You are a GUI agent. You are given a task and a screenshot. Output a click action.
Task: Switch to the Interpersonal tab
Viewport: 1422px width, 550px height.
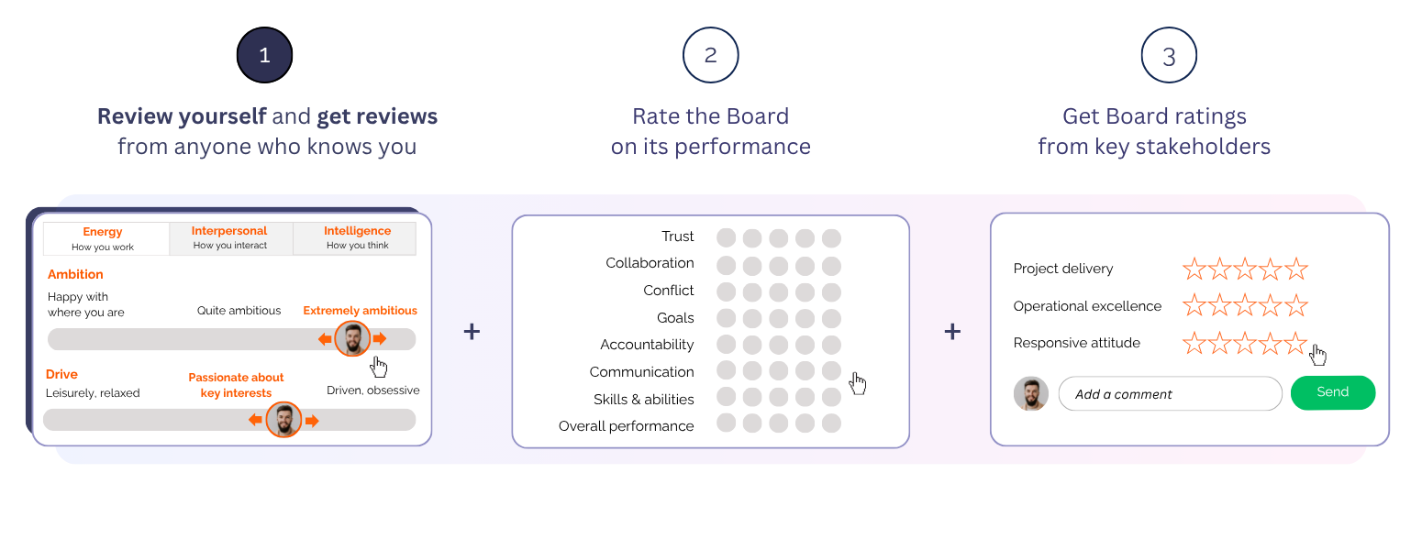pyautogui.click(x=230, y=237)
